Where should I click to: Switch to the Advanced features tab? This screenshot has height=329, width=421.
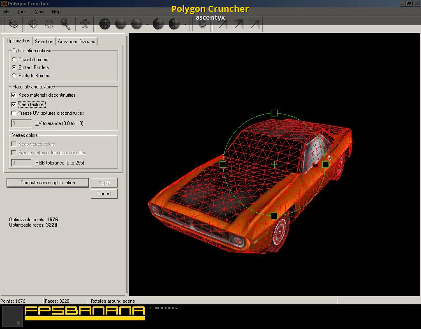(x=76, y=42)
